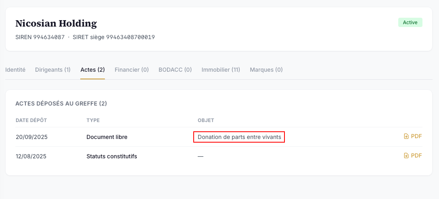Click the DATE DÉPÔT column header
Image resolution: width=439 pixels, height=199 pixels.
[31, 120]
